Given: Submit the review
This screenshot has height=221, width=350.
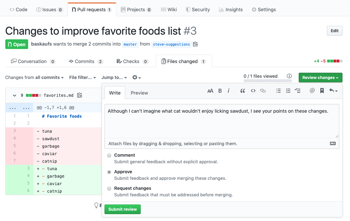Looking at the screenshot, I should (123, 209).
